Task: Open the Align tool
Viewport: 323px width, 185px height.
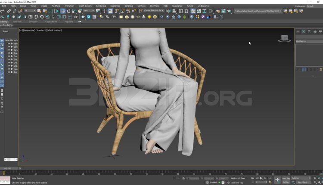Action: pyautogui.click(x=174, y=11)
